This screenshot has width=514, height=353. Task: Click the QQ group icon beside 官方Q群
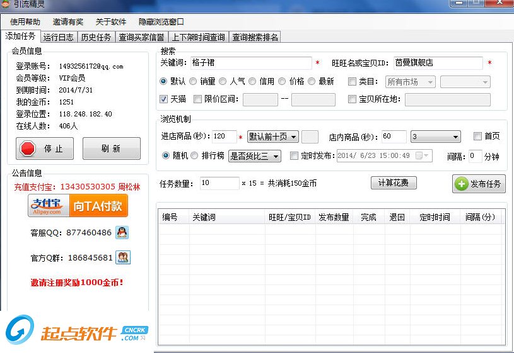pyautogui.click(x=124, y=257)
